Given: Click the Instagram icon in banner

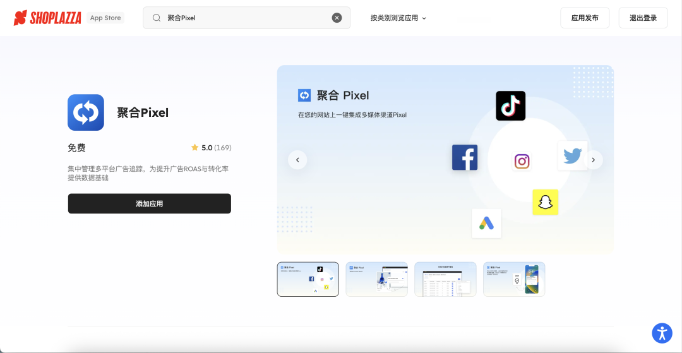Looking at the screenshot, I should tap(522, 162).
